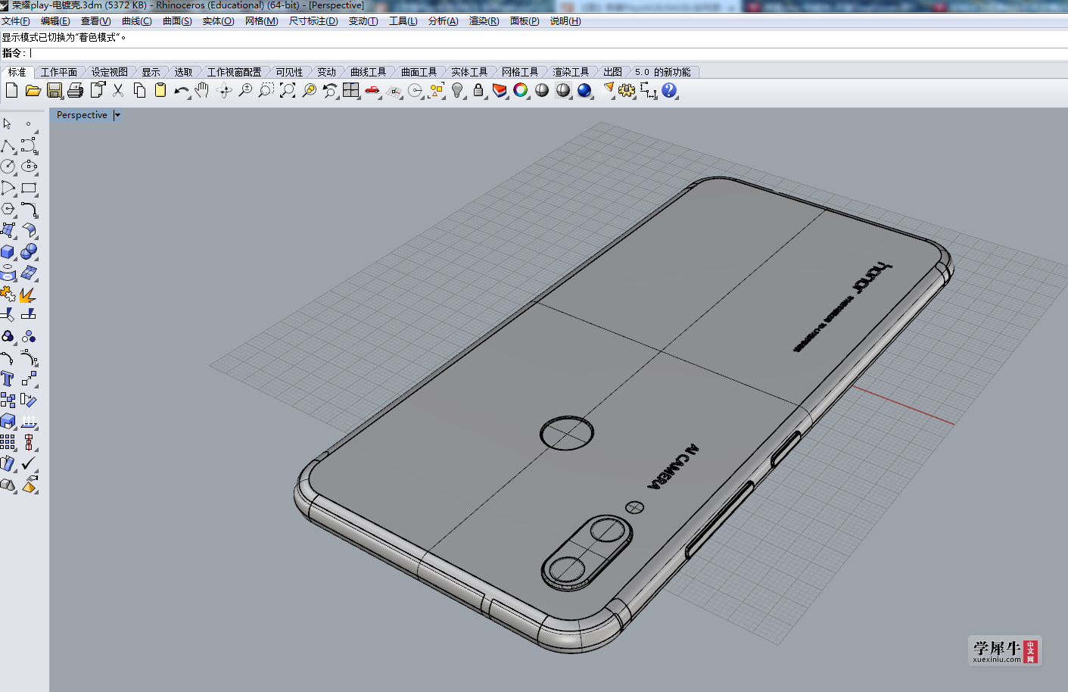The width and height of the screenshot is (1068, 692).
Task: Click the color wheel Object Properties icon
Action: (521, 90)
